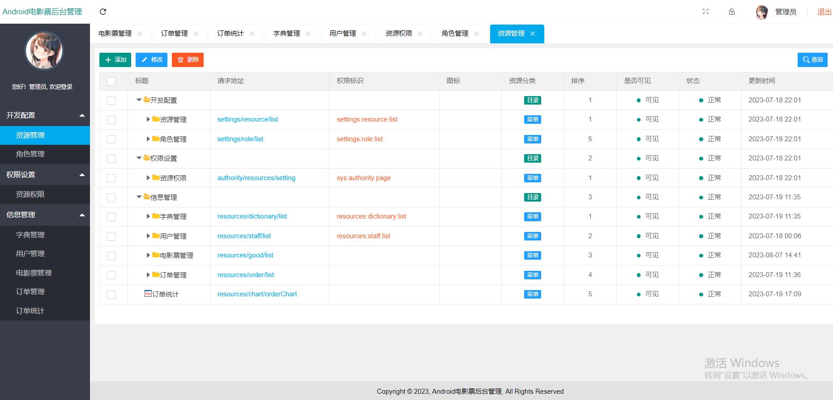
Task: Close the 订单统计 tab
Action: tap(252, 34)
